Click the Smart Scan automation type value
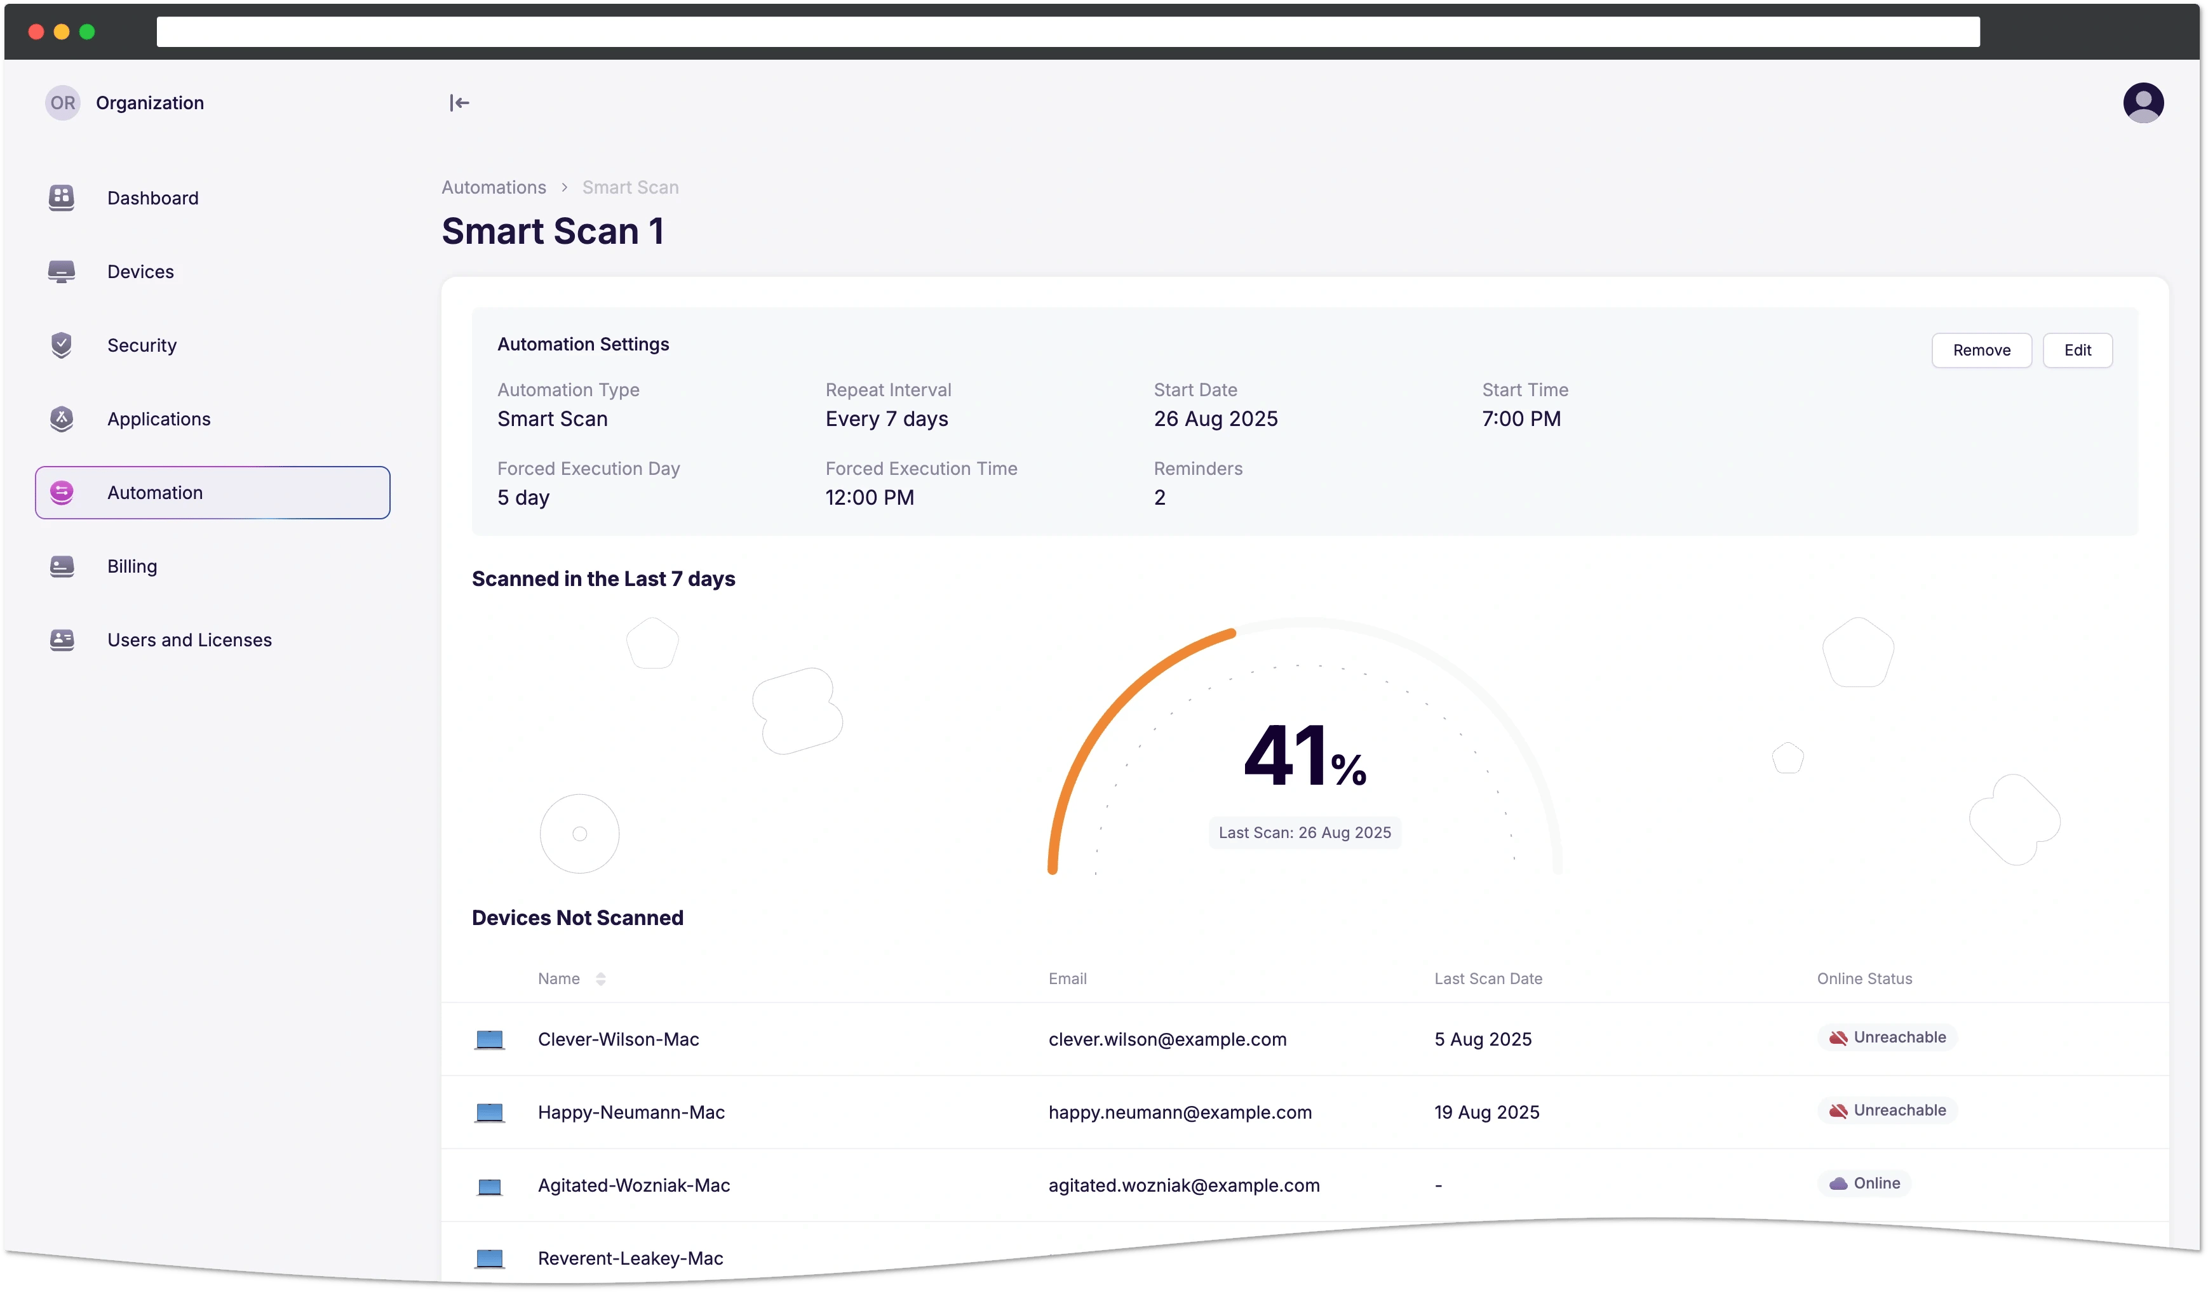 coord(552,418)
